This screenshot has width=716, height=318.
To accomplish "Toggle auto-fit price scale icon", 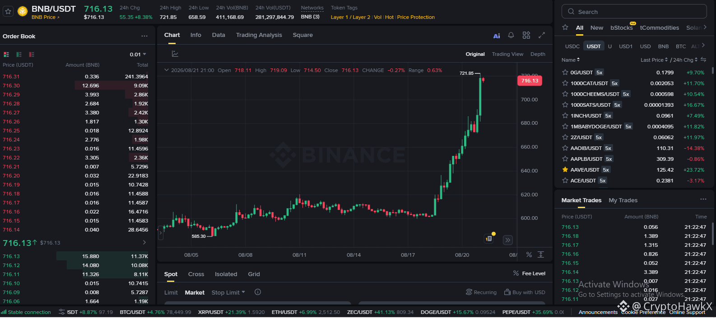I will pos(541,255).
